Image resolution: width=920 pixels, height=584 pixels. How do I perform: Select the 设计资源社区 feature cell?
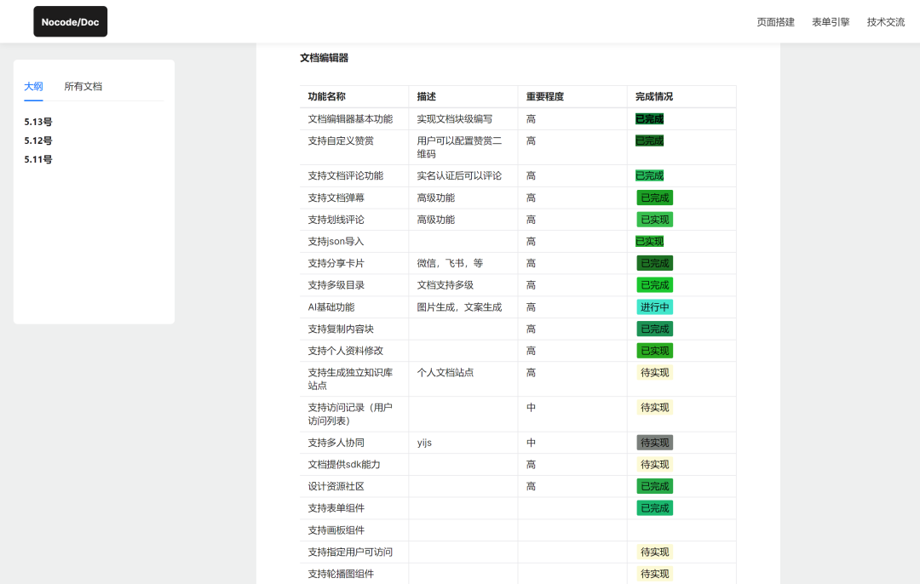[336, 486]
